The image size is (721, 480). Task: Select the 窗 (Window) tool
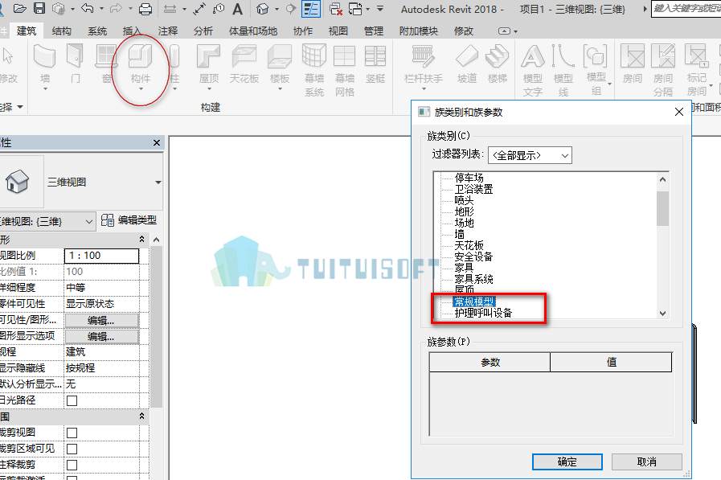[x=106, y=64]
